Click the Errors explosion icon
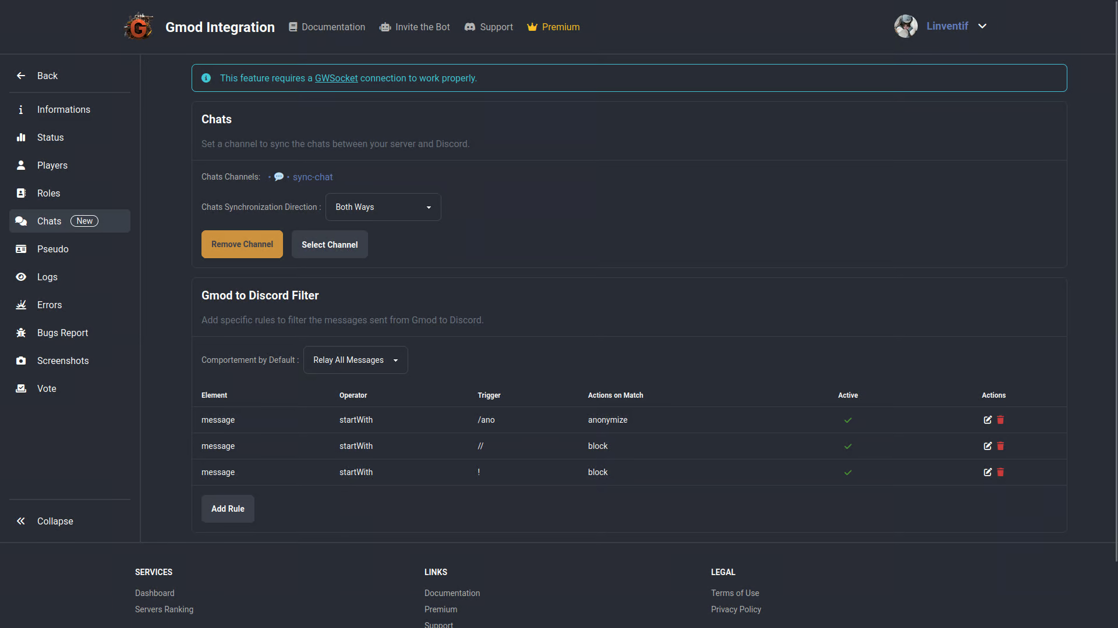Image resolution: width=1118 pixels, height=628 pixels. [x=21, y=305]
